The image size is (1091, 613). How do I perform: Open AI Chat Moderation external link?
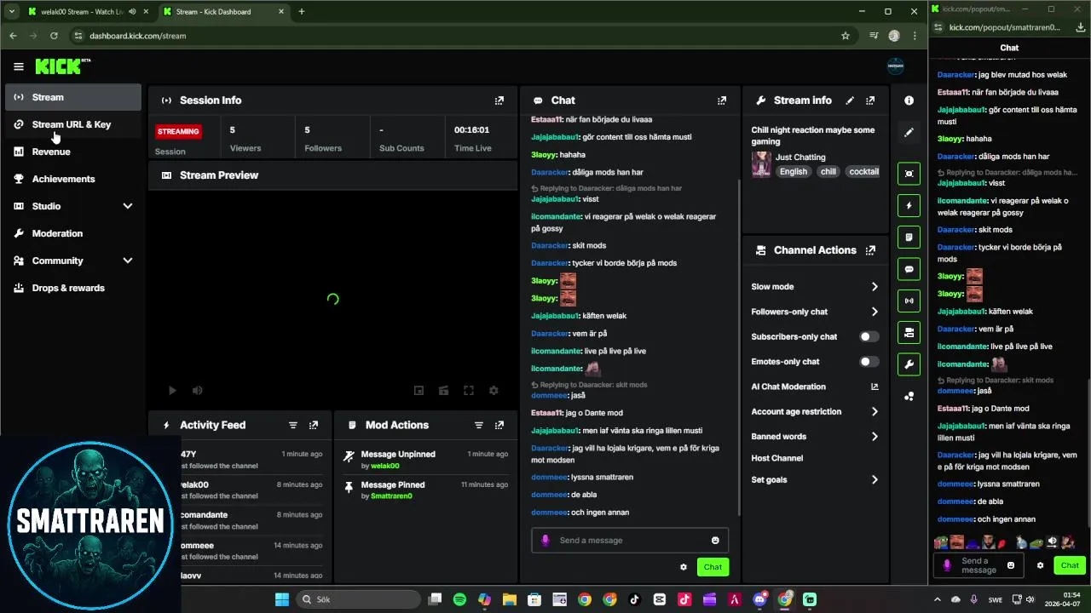pos(875,387)
